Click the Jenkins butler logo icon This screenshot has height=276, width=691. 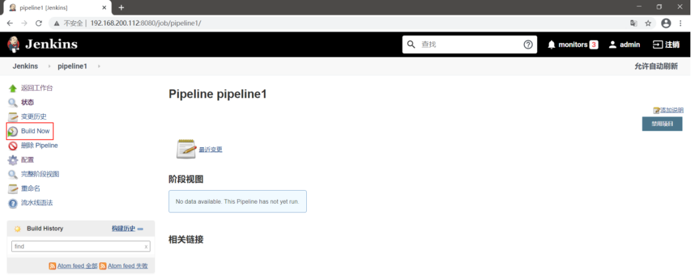13,44
